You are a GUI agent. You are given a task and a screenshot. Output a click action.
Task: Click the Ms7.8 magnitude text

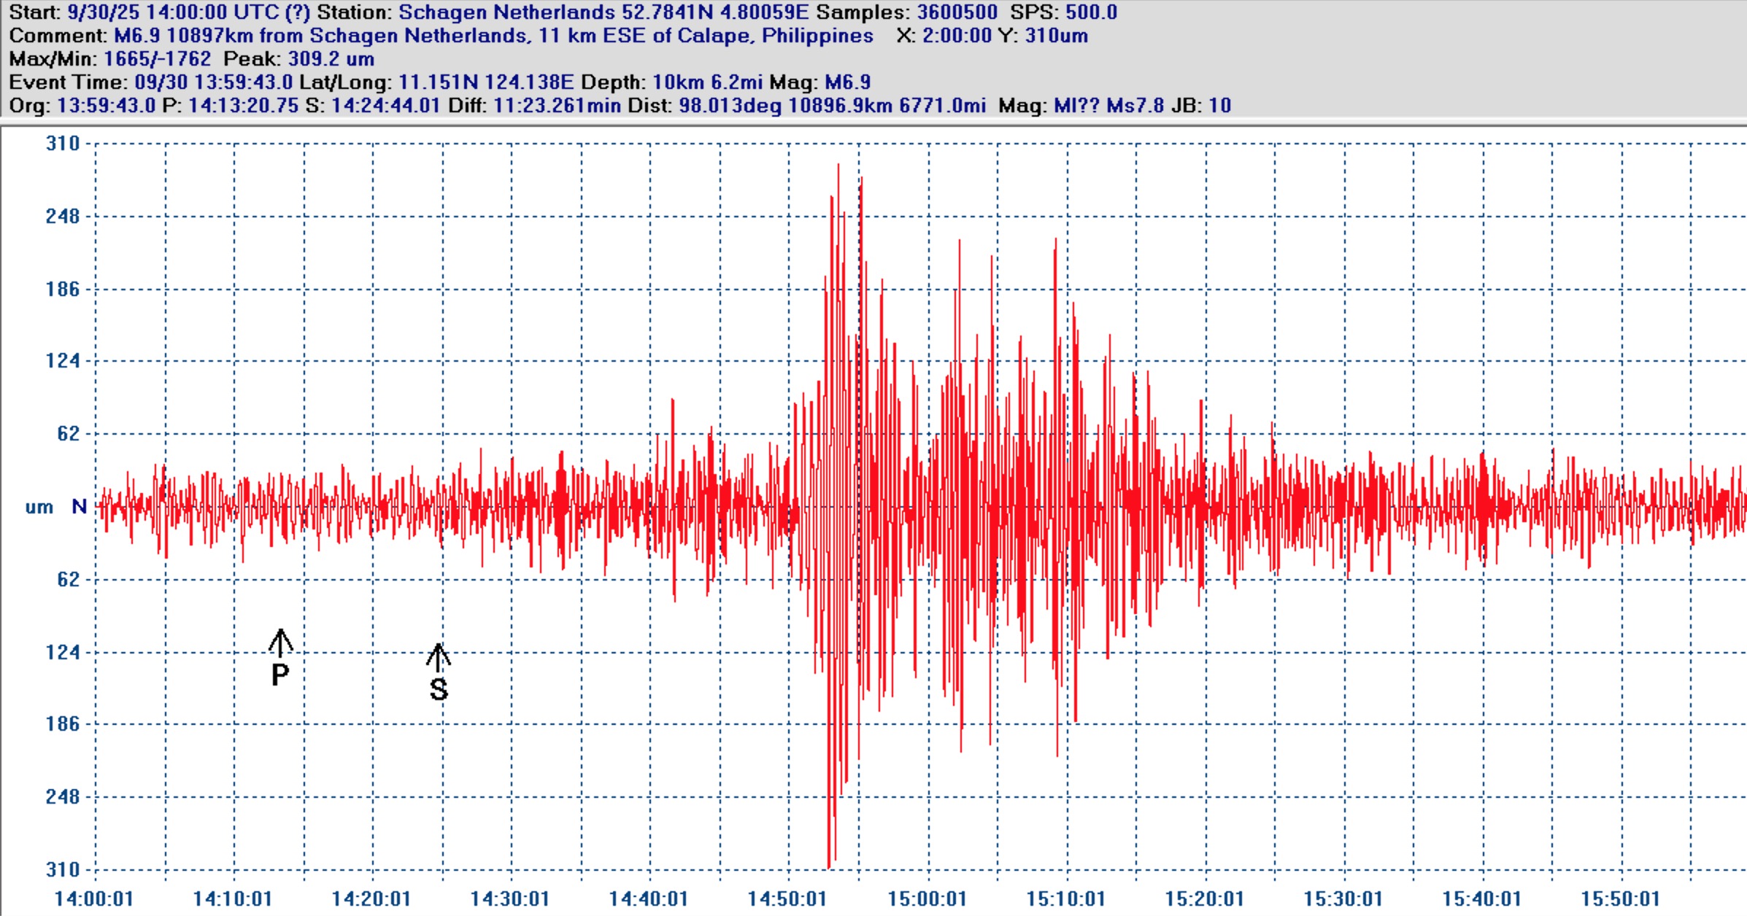[1135, 106]
